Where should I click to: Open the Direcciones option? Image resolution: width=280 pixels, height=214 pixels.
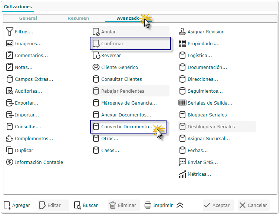click(198, 79)
